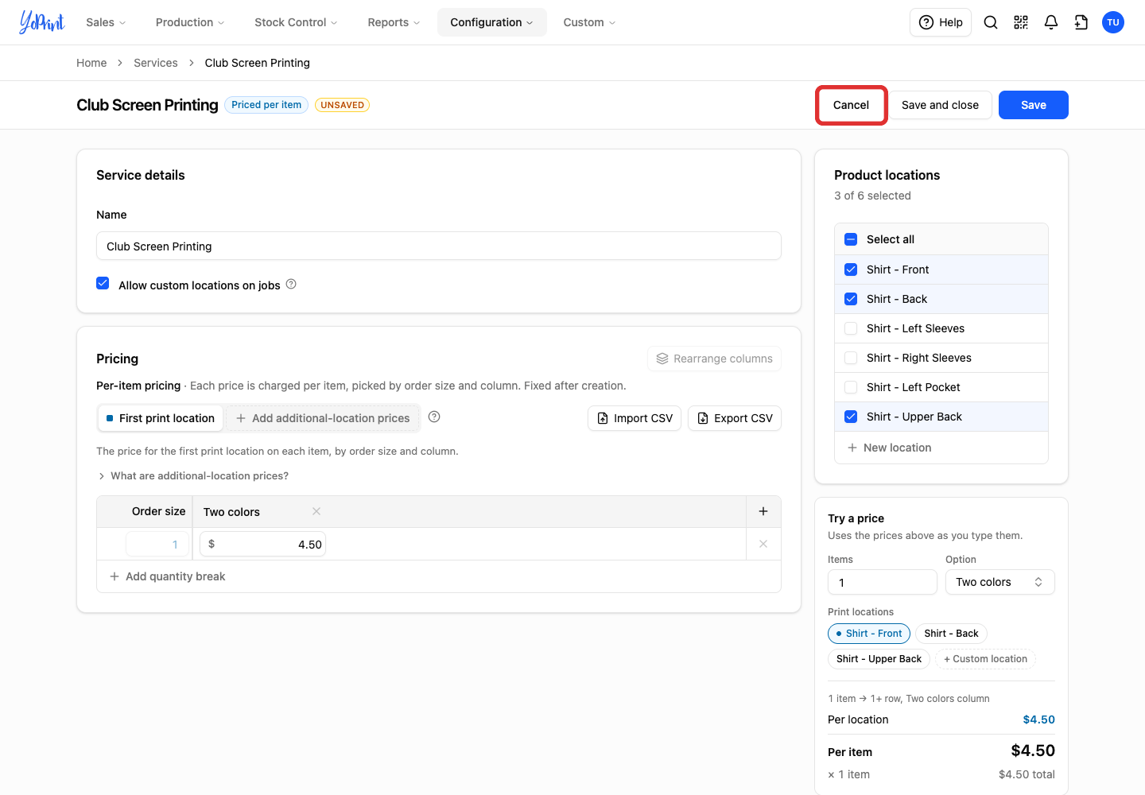Open the notifications bell

pos(1051,22)
